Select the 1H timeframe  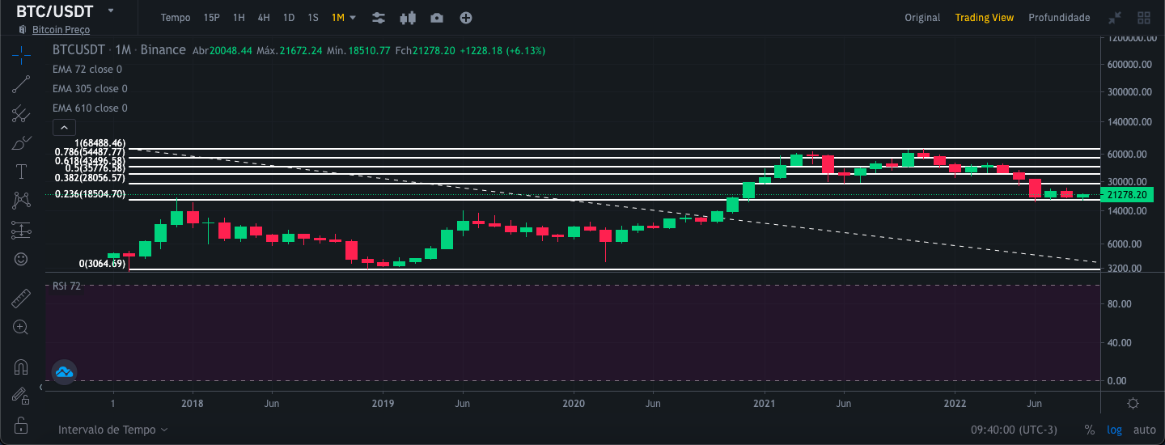(239, 18)
